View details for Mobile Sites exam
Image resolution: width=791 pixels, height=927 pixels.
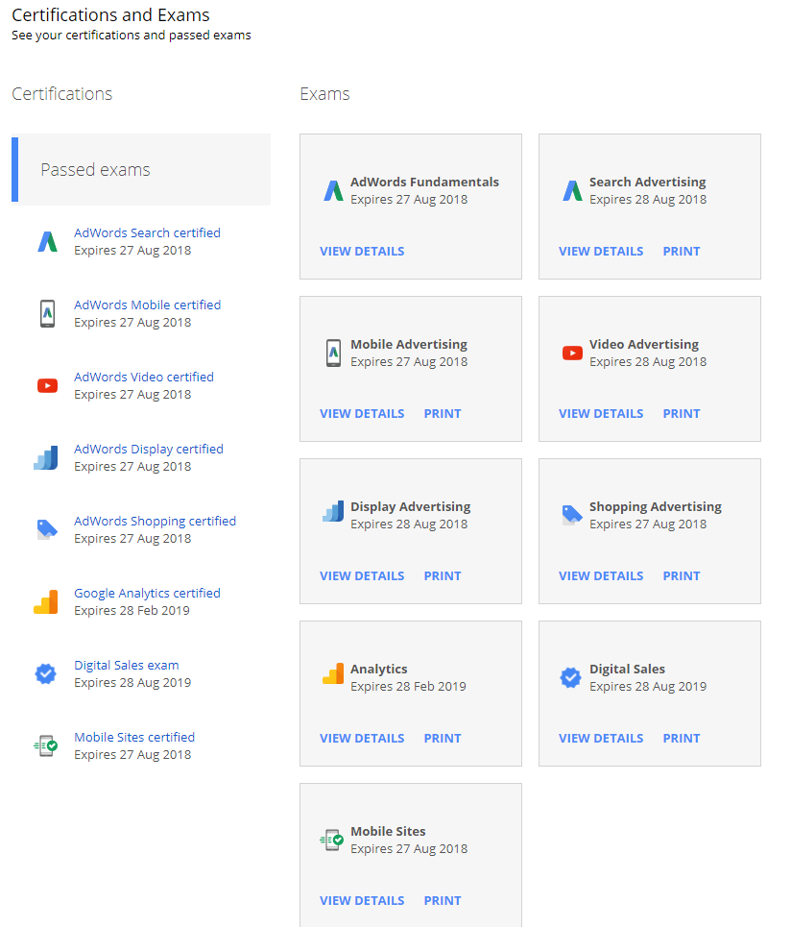[x=362, y=900]
